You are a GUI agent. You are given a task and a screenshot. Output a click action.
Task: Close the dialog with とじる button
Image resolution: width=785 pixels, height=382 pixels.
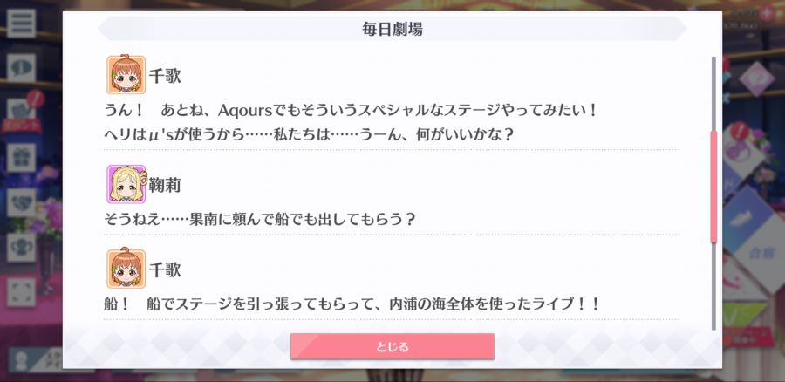tap(392, 346)
